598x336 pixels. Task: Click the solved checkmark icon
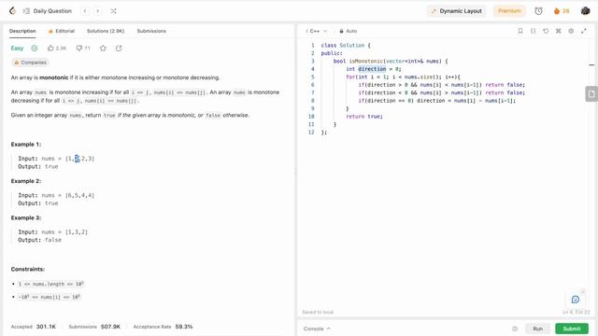[35, 48]
